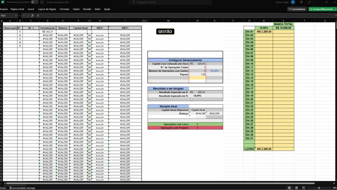Open the Arquivo menu

coord(4,9)
